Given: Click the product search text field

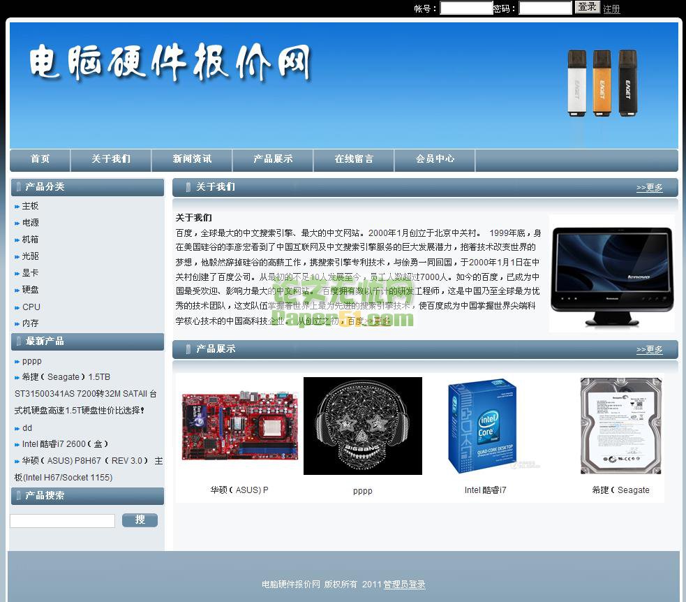Looking at the screenshot, I should tap(63, 520).
